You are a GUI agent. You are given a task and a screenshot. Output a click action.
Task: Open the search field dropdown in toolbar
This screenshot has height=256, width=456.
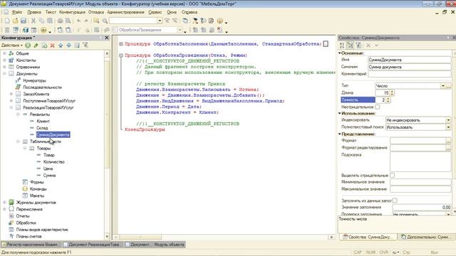160,21
